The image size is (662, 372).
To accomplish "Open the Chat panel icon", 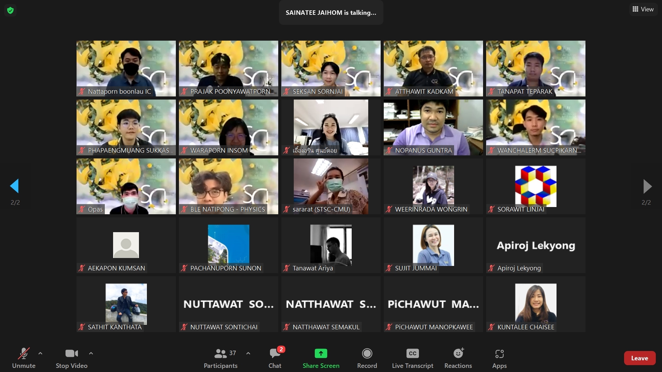I will coord(275,353).
